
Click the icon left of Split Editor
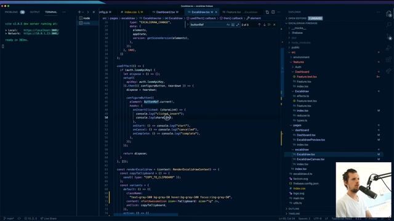[x=267, y=12]
